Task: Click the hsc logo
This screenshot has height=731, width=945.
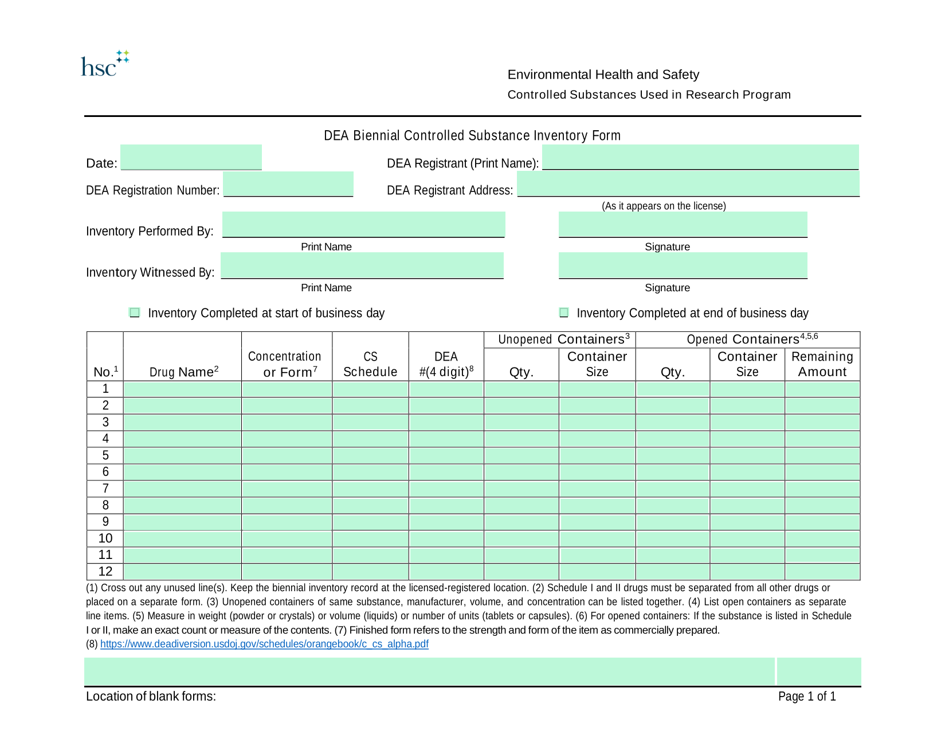Action: pos(105,64)
